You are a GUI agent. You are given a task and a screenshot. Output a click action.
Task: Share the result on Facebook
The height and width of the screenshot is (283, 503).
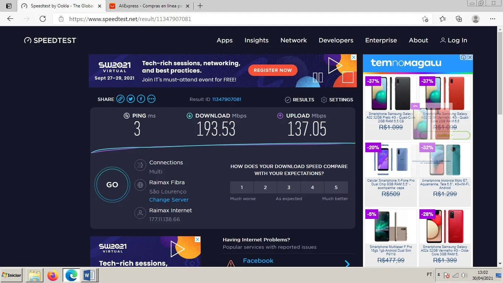tap(141, 99)
